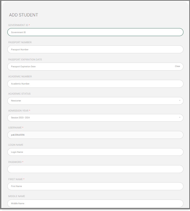Click into the Passport Number text box
Viewport: 190px width, 211px height.
[x=95, y=49]
